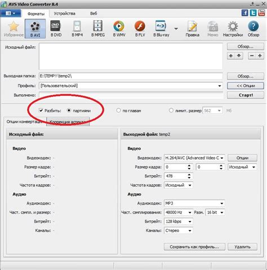Screen dimensions: 267x270
Task: Add a source file with the plus button
Action: coord(260,56)
